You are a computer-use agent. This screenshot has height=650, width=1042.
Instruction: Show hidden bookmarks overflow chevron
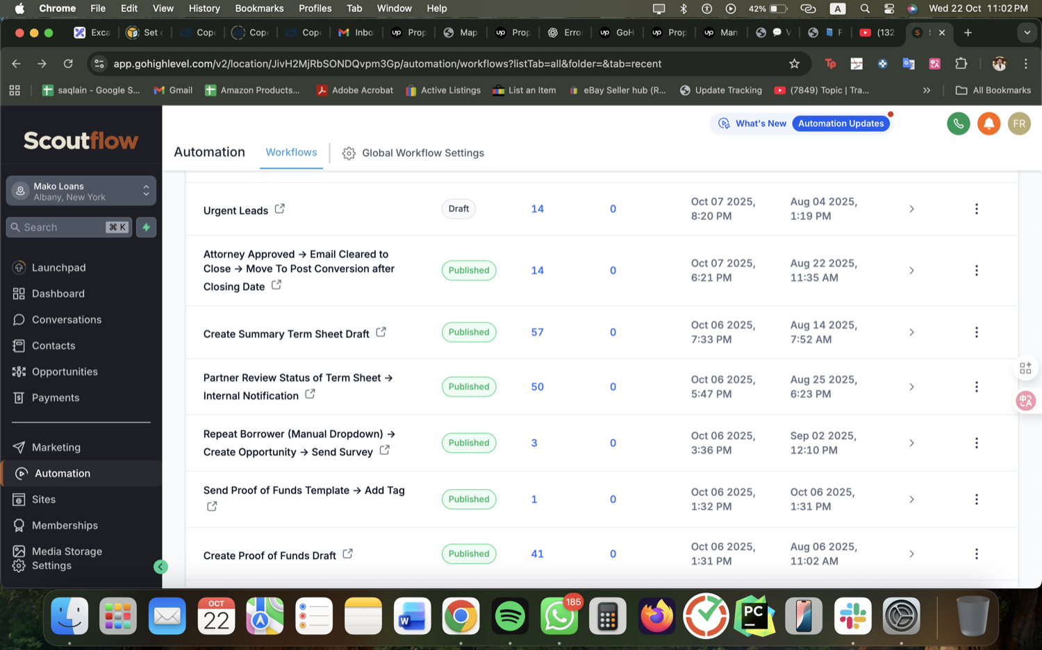click(x=926, y=90)
